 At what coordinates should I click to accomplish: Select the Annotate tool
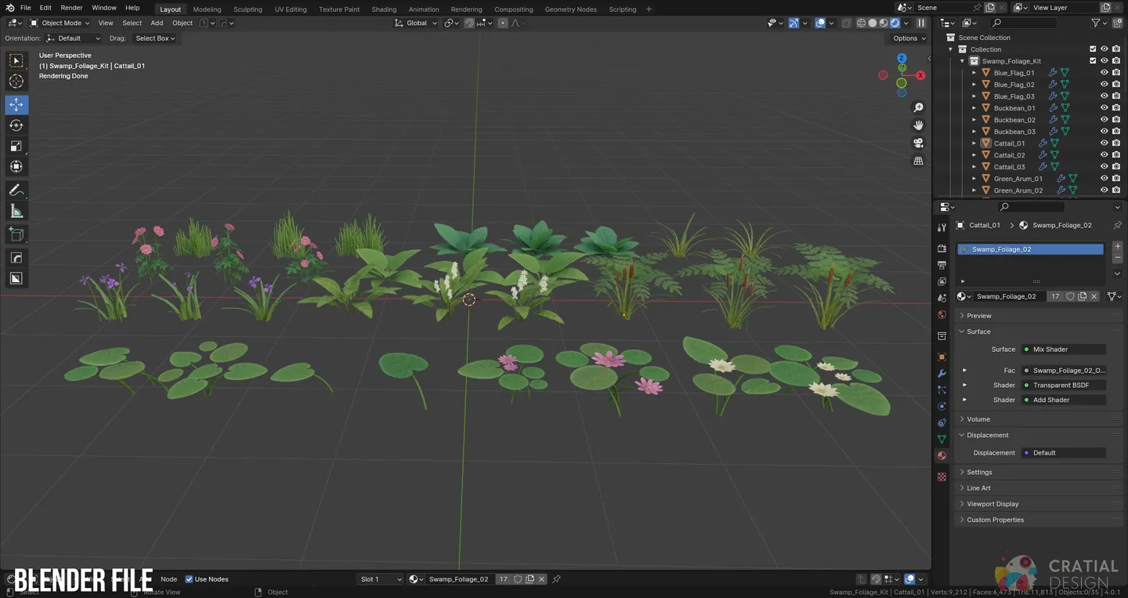[16, 190]
